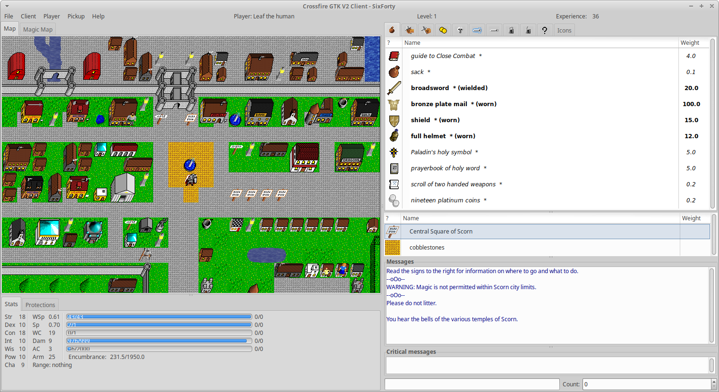Image resolution: width=719 pixels, height=392 pixels.
Task: Click the HP bar showing 43/43
Action: [x=159, y=317]
